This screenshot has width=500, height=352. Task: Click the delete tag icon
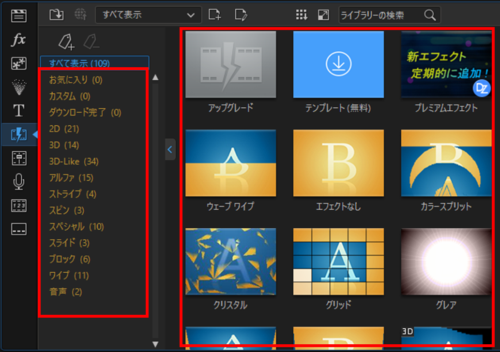tap(91, 42)
